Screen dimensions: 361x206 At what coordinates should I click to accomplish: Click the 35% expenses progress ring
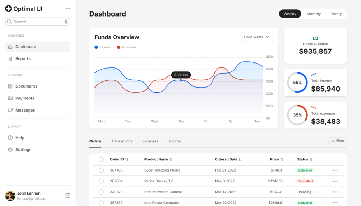tap(297, 115)
